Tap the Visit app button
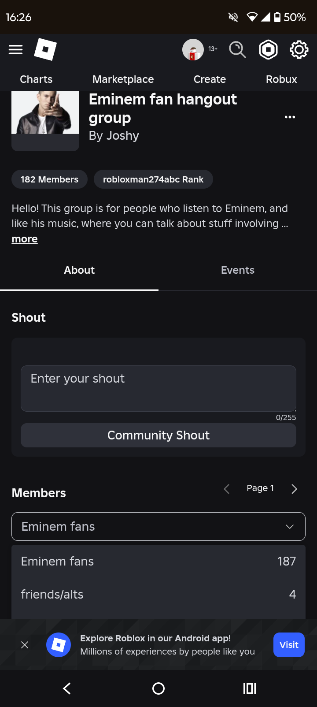The image size is (317, 707). pyautogui.click(x=289, y=645)
